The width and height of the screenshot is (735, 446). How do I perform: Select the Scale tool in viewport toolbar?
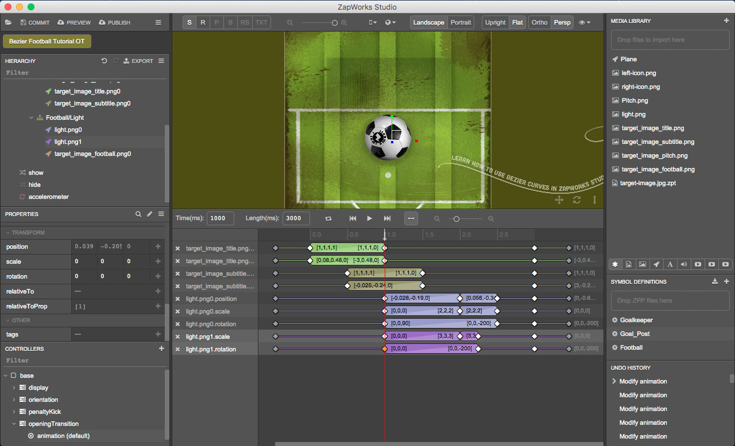click(189, 22)
